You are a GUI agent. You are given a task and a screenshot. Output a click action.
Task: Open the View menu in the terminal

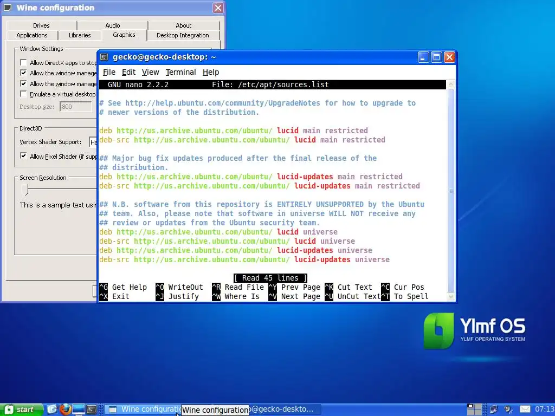pyautogui.click(x=151, y=72)
